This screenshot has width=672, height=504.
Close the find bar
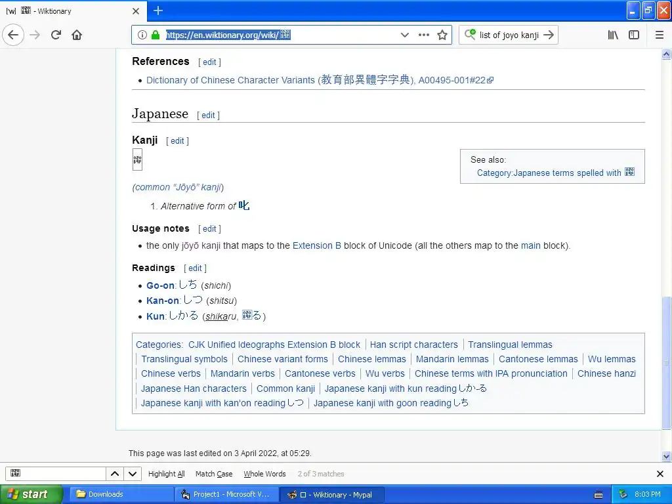[x=660, y=474]
